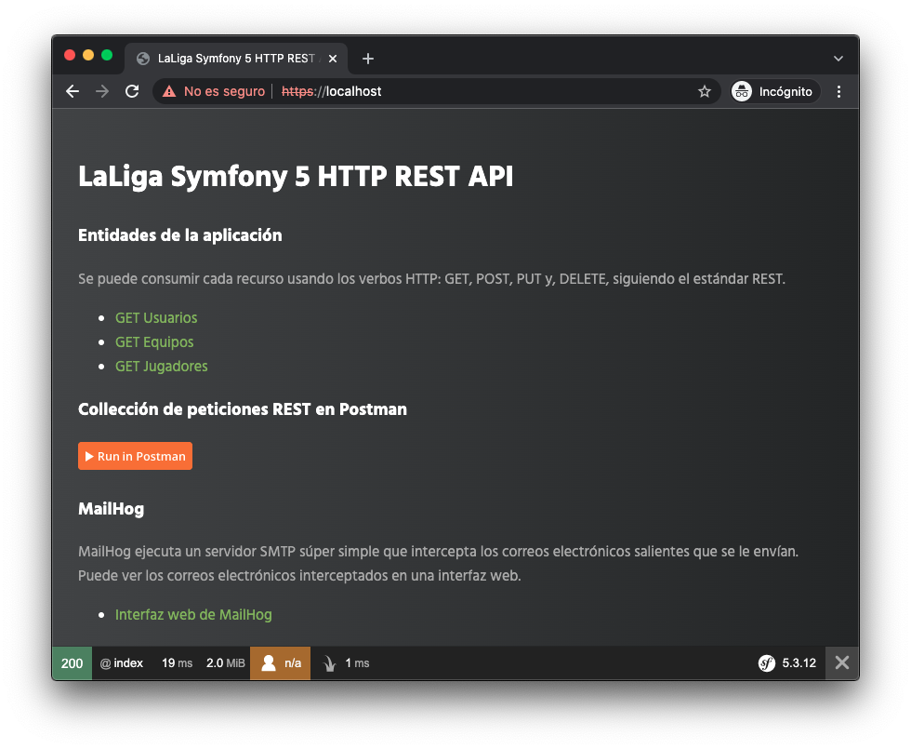911x749 pixels.
Task: Open the @ index route panel
Action: 122,662
